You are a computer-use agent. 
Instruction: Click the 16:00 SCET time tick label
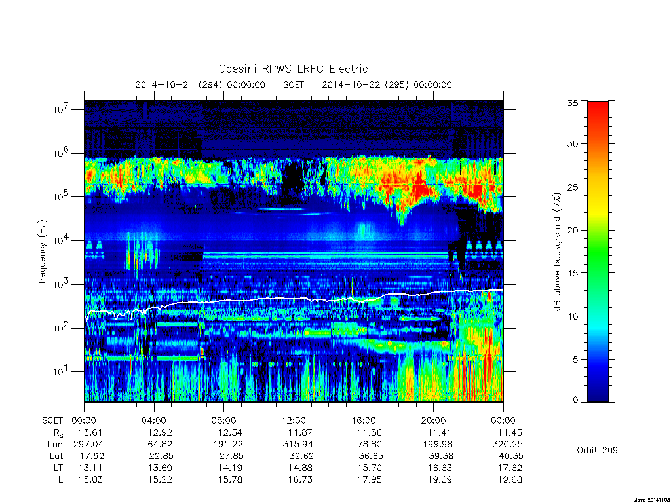(x=364, y=420)
